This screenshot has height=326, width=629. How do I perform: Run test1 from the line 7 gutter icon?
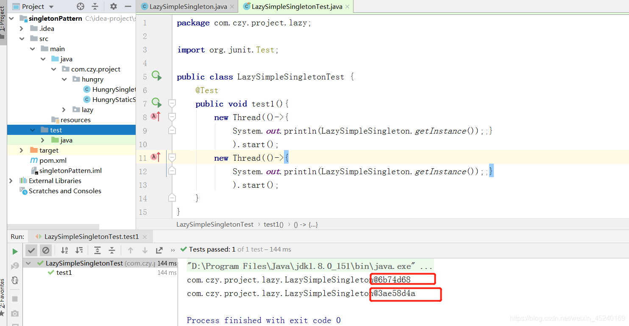pyautogui.click(x=157, y=104)
